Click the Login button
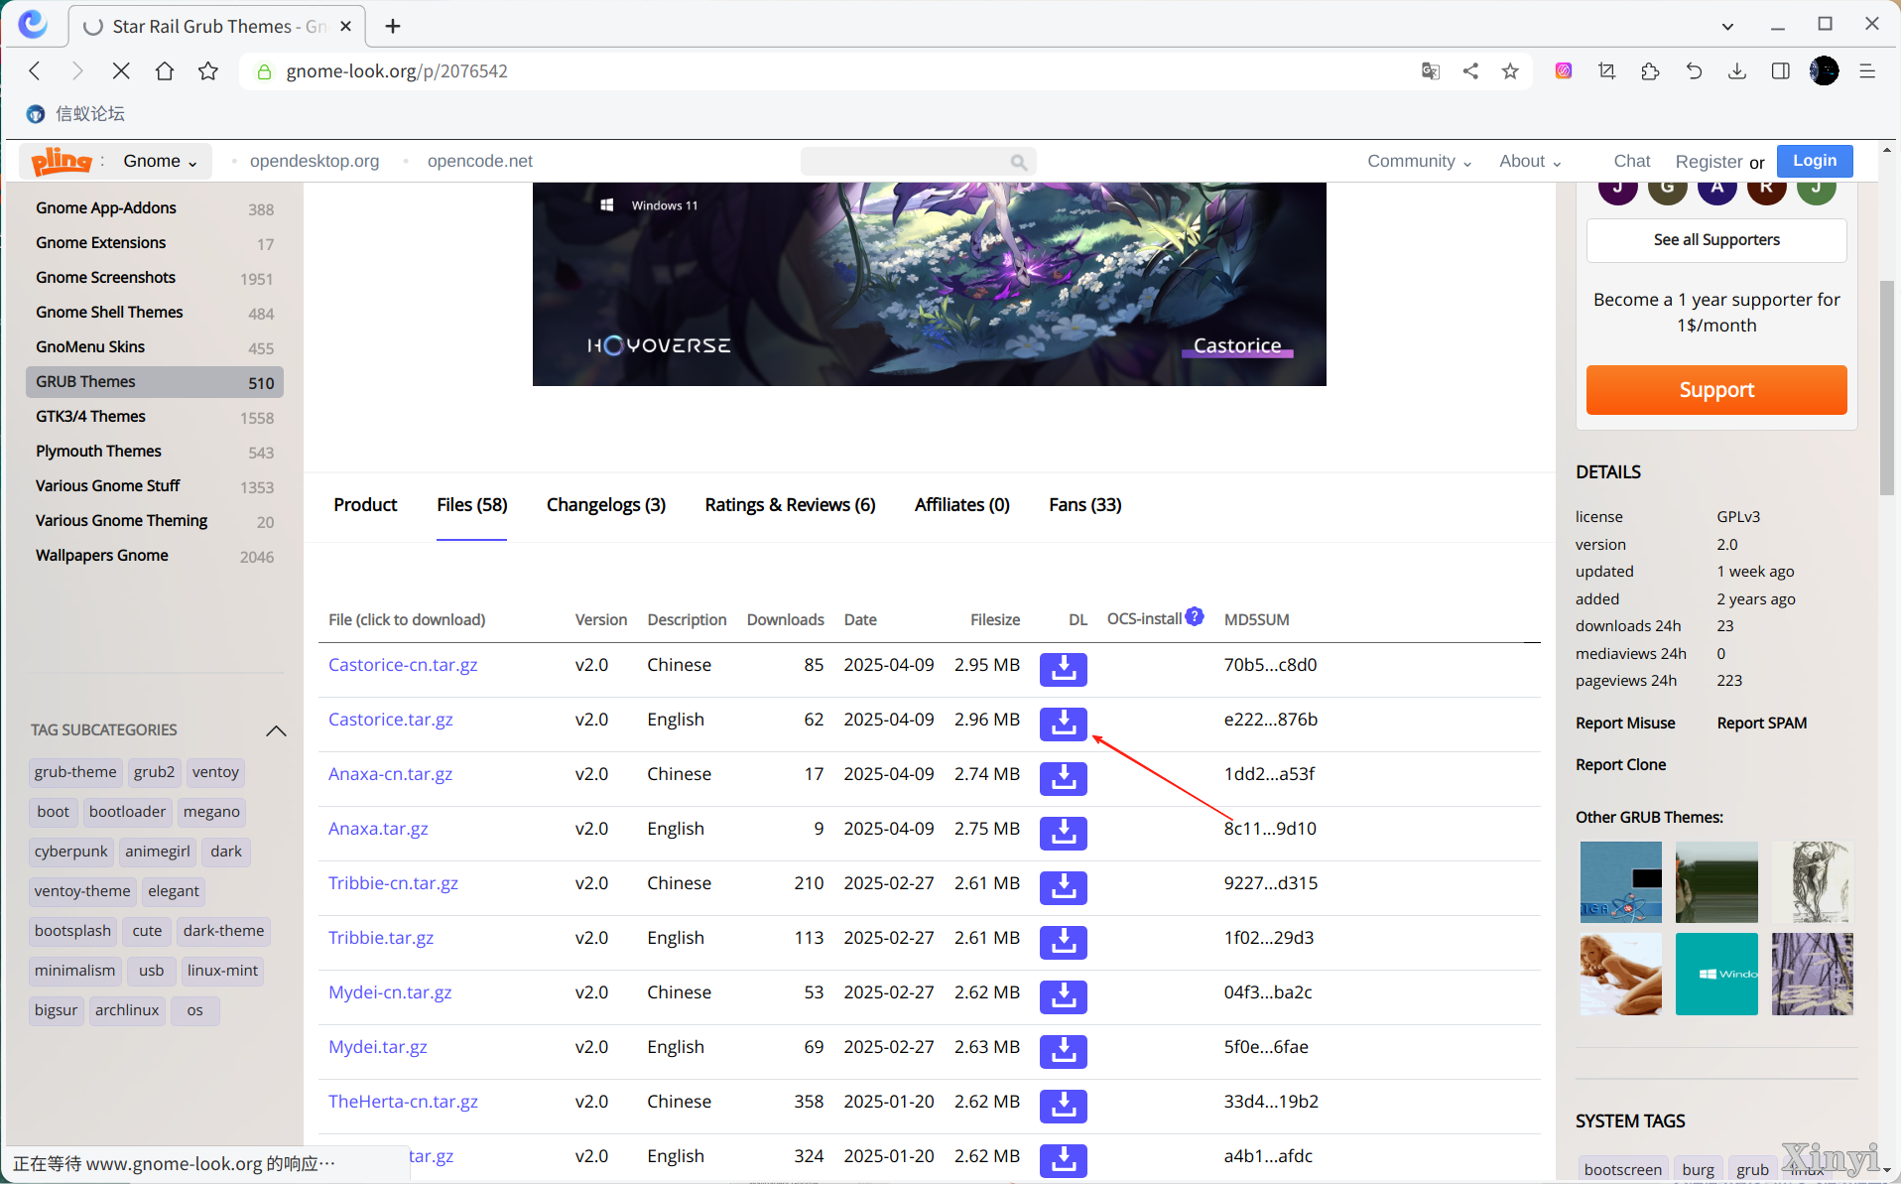The height and width of the screenshot is (1184, 1901). (x=1814, y=161)
